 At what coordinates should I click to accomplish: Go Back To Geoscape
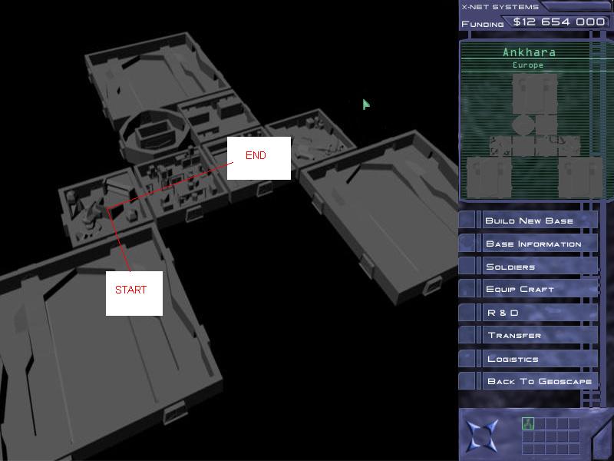click(529, 381)
